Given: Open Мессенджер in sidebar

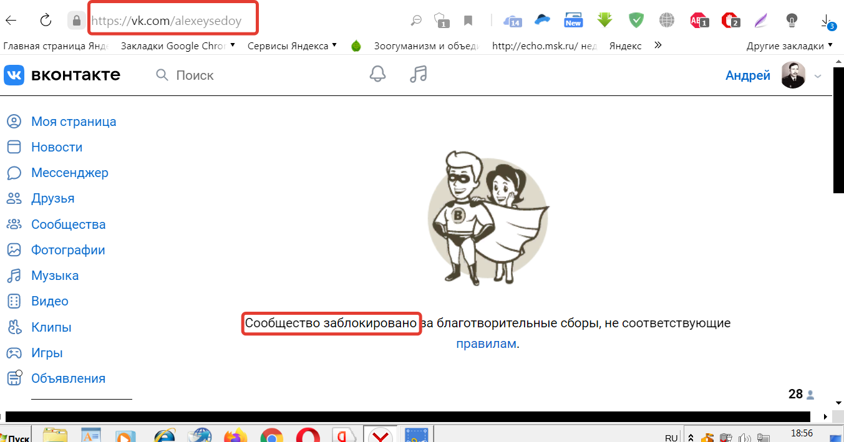Looking at the screenshot, I should pyautogui.click(x=69, y=173).
